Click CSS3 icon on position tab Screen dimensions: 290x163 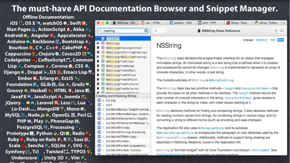click(171, 22)
